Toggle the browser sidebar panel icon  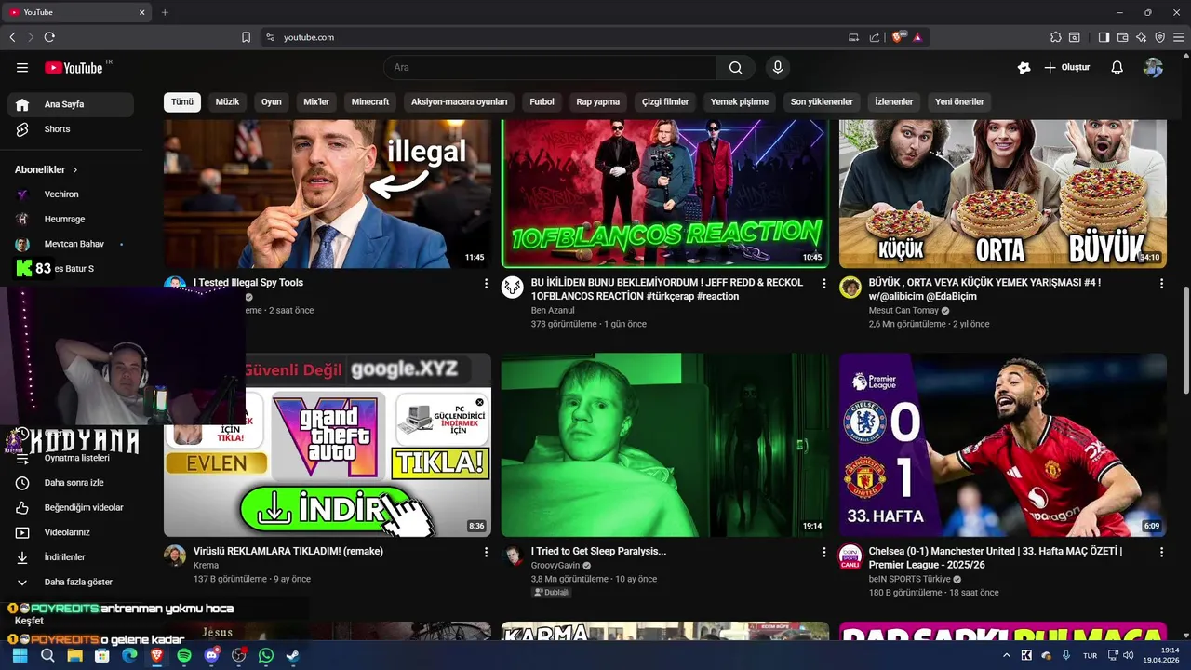(x=1104, y=37)
